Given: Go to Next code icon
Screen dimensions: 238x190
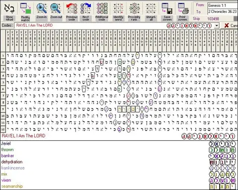Looking at the screenshot, I should coord(86,8).
